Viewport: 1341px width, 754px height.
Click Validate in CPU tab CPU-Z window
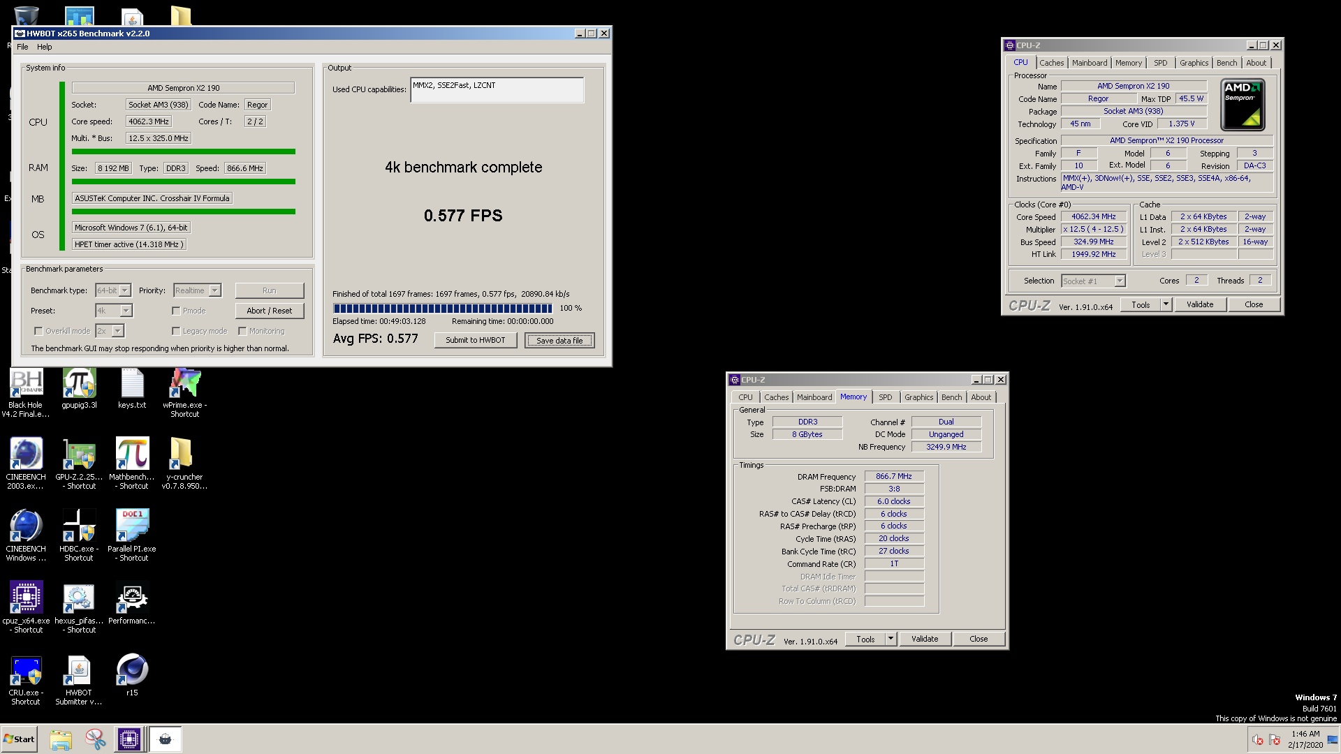(x=1200, y=304)
